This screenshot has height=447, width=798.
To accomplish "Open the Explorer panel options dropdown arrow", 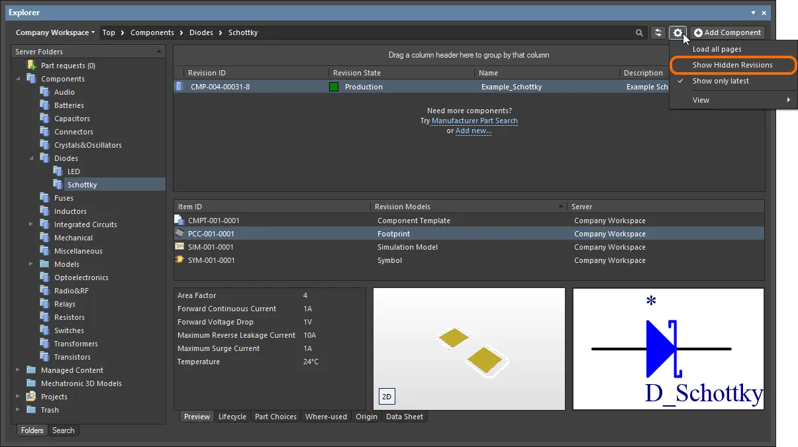I will point(753,13).
